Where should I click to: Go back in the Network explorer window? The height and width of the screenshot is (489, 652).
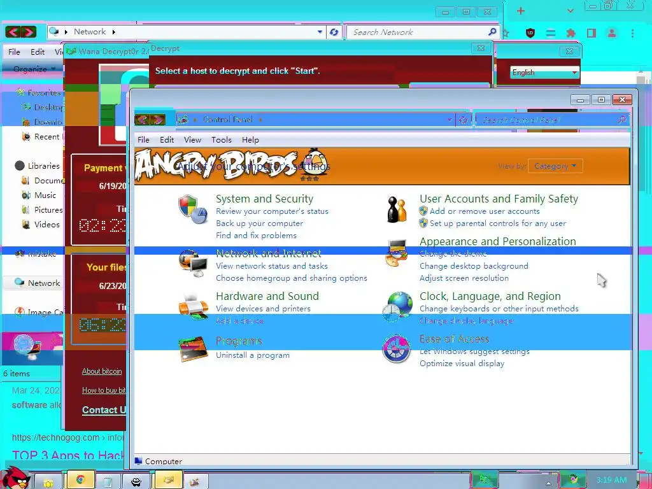[x=13, y=32]
